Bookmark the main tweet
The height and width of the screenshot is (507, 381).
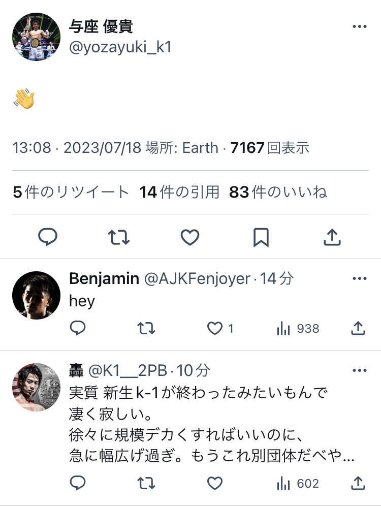coord(261,237)
